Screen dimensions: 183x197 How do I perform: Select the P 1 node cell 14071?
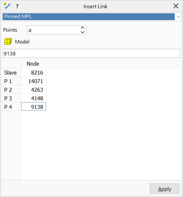[x=34, y=81]
